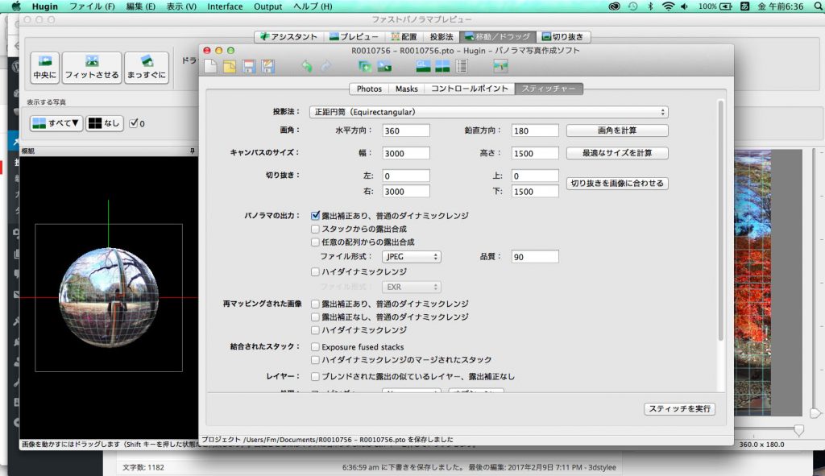Switch to 切り抜き tab in preview window
Image resolution: width=825 pixels, height=476 pixels.
click(563, 37)
